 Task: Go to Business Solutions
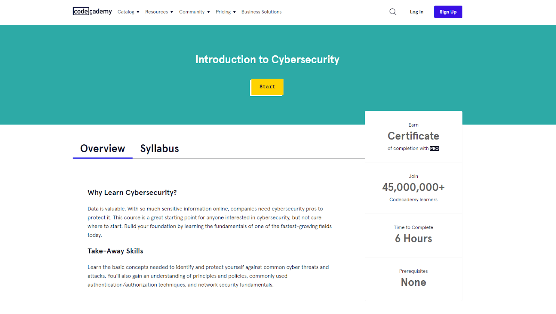pos(261,12)
